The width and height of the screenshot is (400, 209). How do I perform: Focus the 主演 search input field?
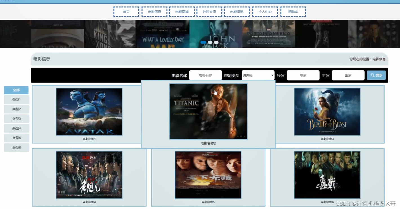(348, 75)
